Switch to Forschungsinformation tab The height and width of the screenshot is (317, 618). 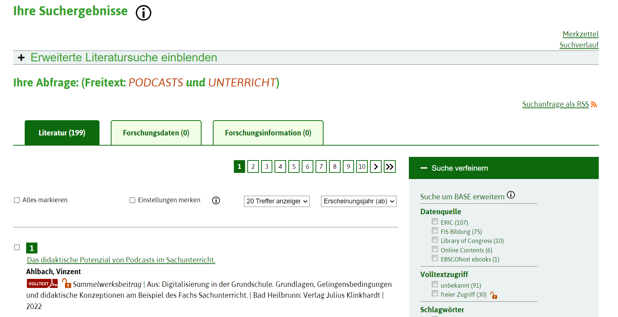tap(268, 133)
